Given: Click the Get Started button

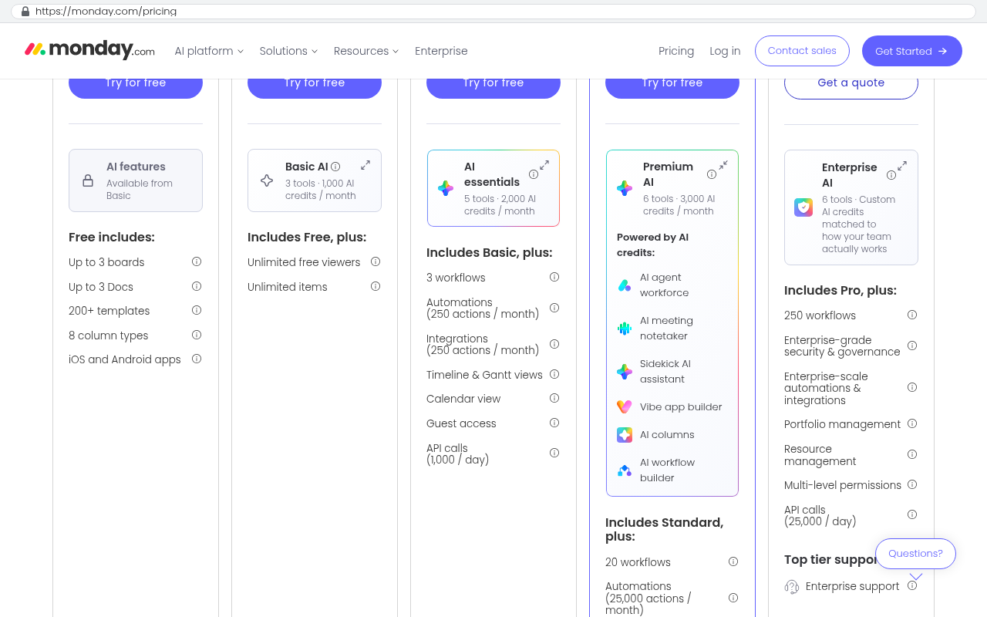Looking at the screenshot, I should point(912,51).
